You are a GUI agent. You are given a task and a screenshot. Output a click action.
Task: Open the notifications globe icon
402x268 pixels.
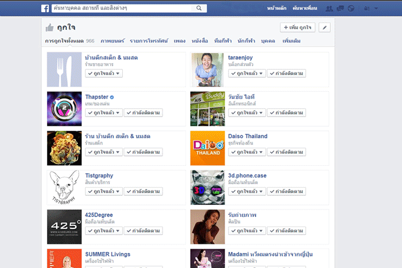coord(351,9)
